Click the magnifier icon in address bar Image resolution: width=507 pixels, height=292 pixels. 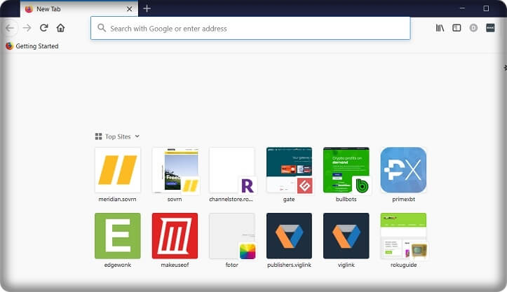click(102, 28)
